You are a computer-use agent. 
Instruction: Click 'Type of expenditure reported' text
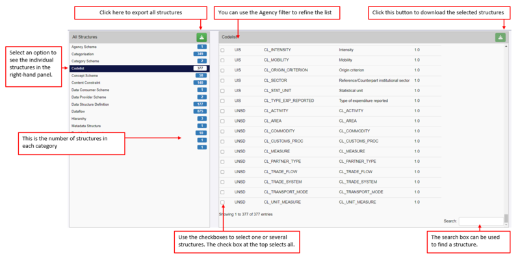[363, 101]
